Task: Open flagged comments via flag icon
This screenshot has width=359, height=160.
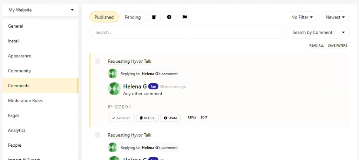Action: point(184,17)
